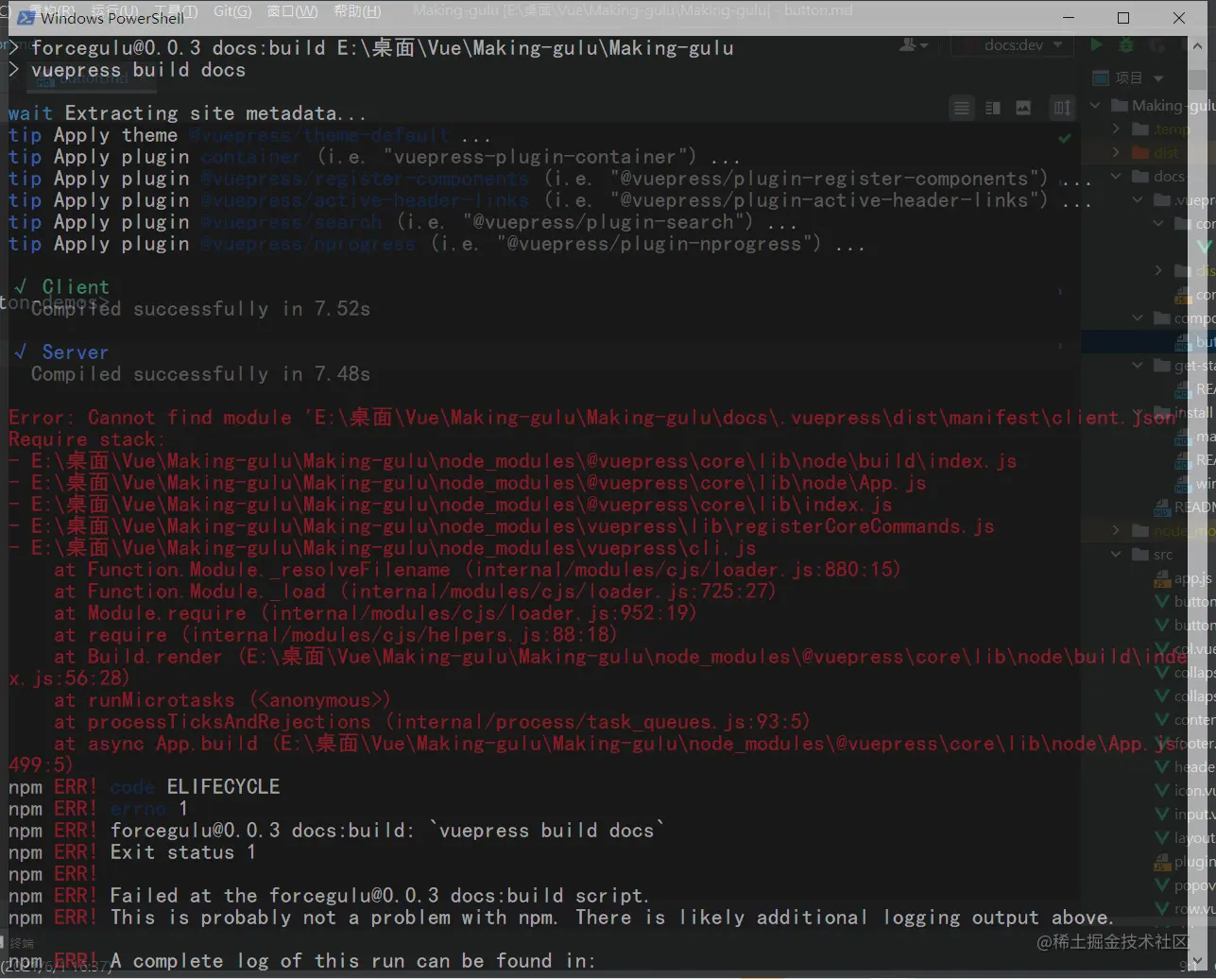Image resolution: width=1216 pixels, height=979 pixels.
Task: Click the green inspection checkmark in the editor
Action: click(1065, 139)
